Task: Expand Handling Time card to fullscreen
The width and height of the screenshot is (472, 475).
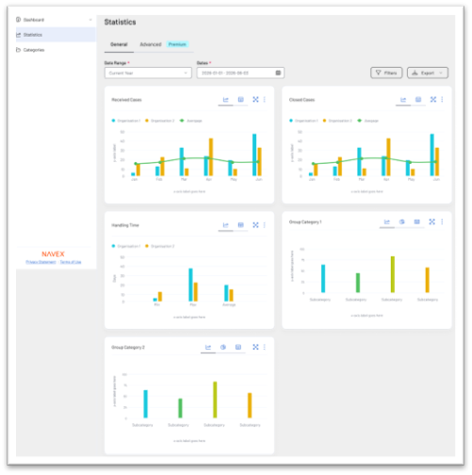Action: click(255, 225)
